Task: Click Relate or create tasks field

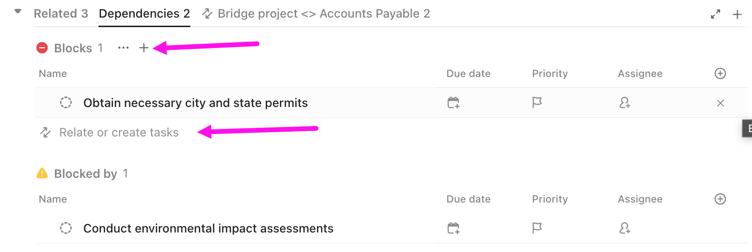Action: click(119, 133)
